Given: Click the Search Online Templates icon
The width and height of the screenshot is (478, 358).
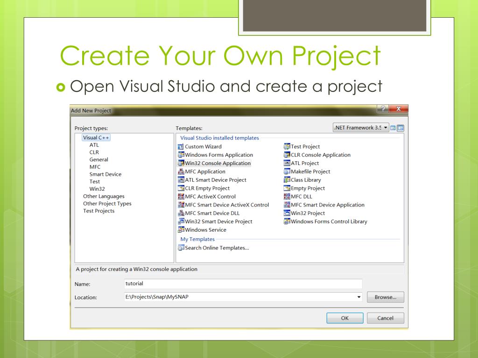Looking at the screenshot, I should [x=181, y=248].
